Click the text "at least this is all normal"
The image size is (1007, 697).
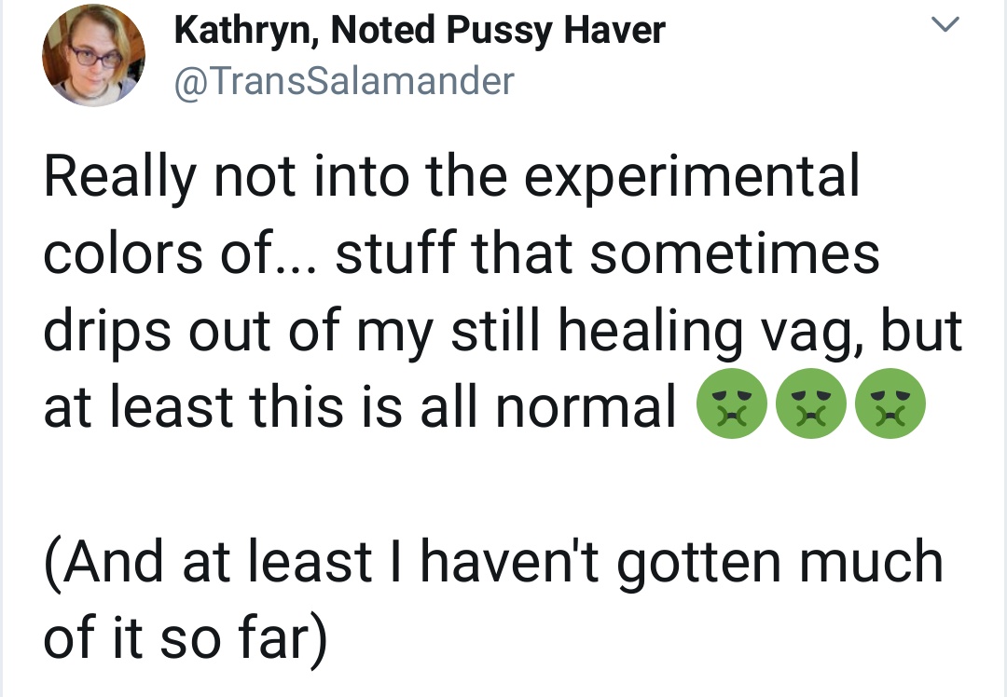360,407
